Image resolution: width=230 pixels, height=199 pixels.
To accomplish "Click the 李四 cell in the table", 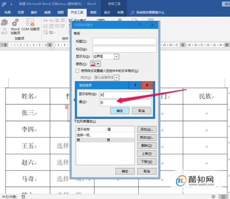I will click(x=28, y=129).
